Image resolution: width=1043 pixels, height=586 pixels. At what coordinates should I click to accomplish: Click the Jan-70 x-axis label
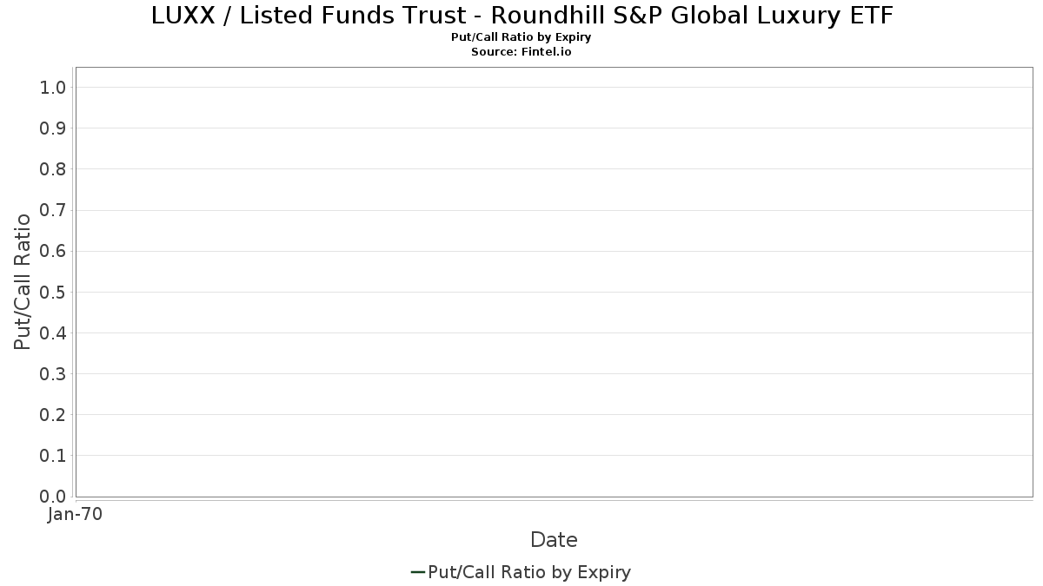(x=76, y=514)
